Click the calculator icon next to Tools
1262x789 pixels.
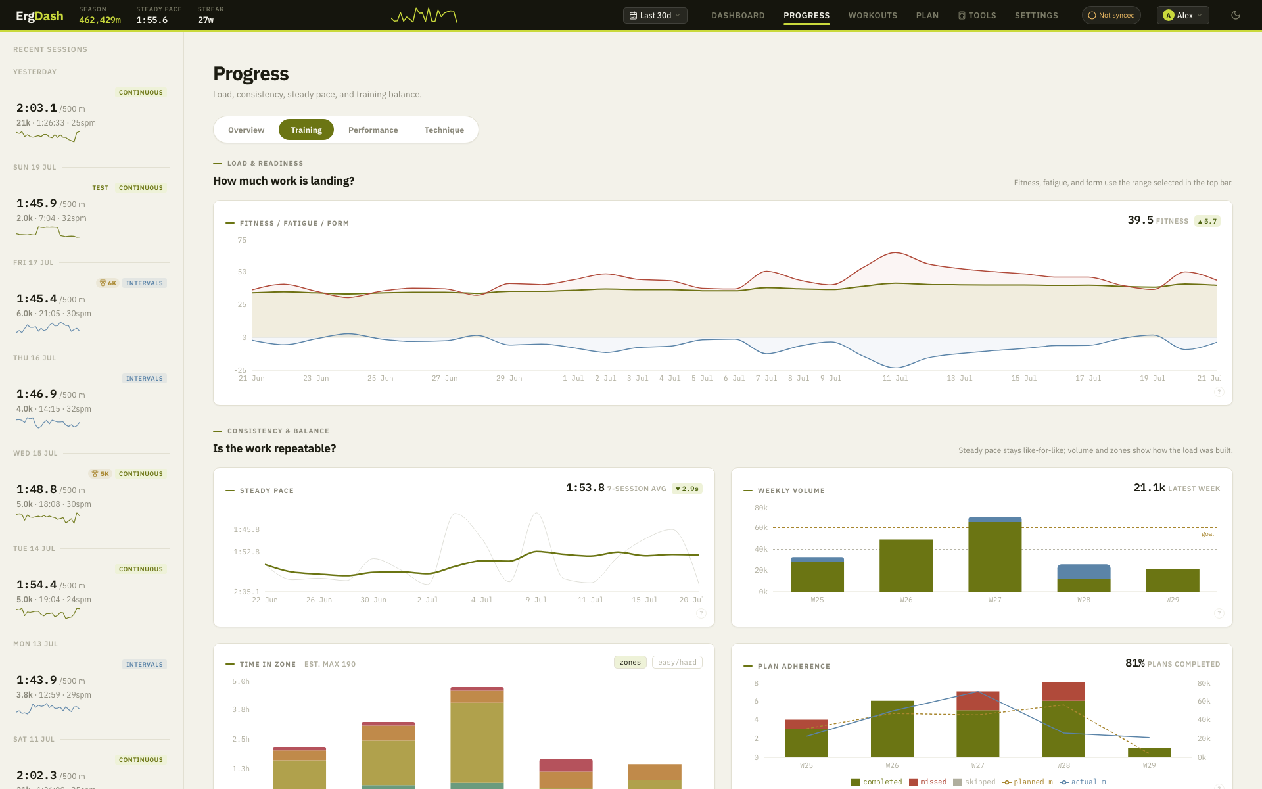pos(962,15)
